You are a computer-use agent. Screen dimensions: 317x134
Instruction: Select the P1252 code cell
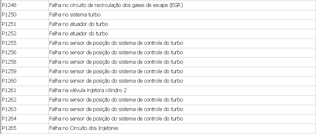click(9, 34)
